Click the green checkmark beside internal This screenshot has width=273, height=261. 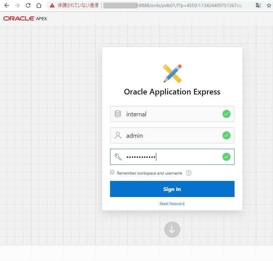(226, 114)
